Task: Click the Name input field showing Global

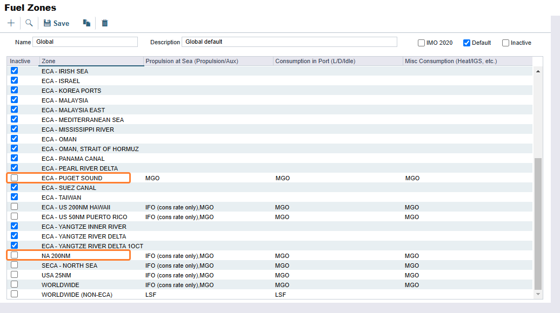Action: click(x=85, y=42)
